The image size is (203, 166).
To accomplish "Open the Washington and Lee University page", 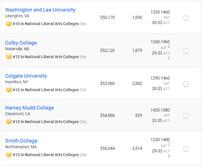I will [x=40, y=10].
